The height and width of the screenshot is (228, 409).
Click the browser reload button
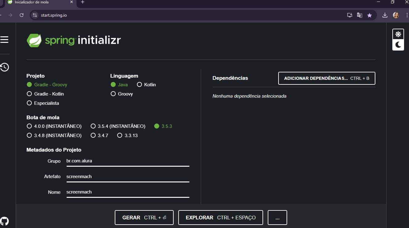tap(22, 15)
